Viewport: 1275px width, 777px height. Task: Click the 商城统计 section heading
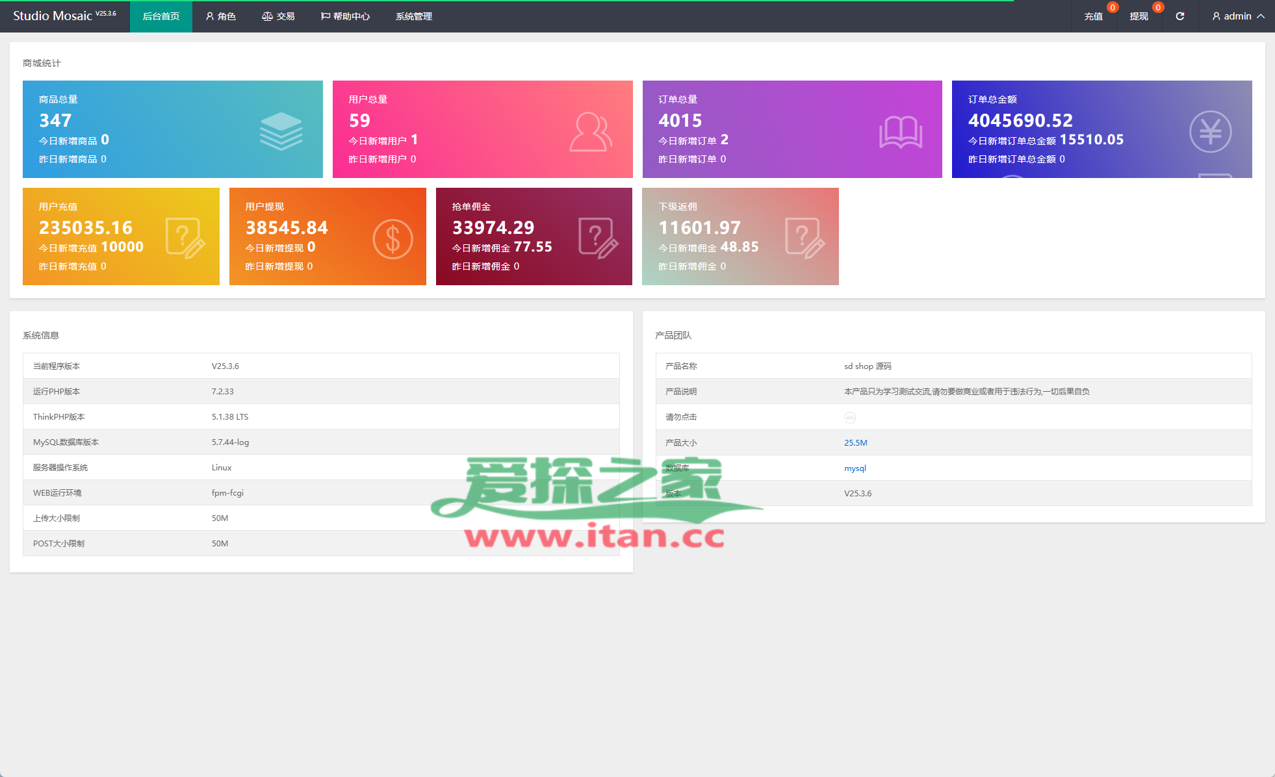pos(42,63)
